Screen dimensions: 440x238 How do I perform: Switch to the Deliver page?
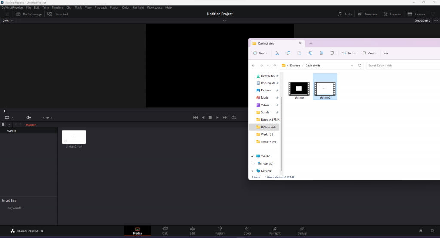coord(302,231)
